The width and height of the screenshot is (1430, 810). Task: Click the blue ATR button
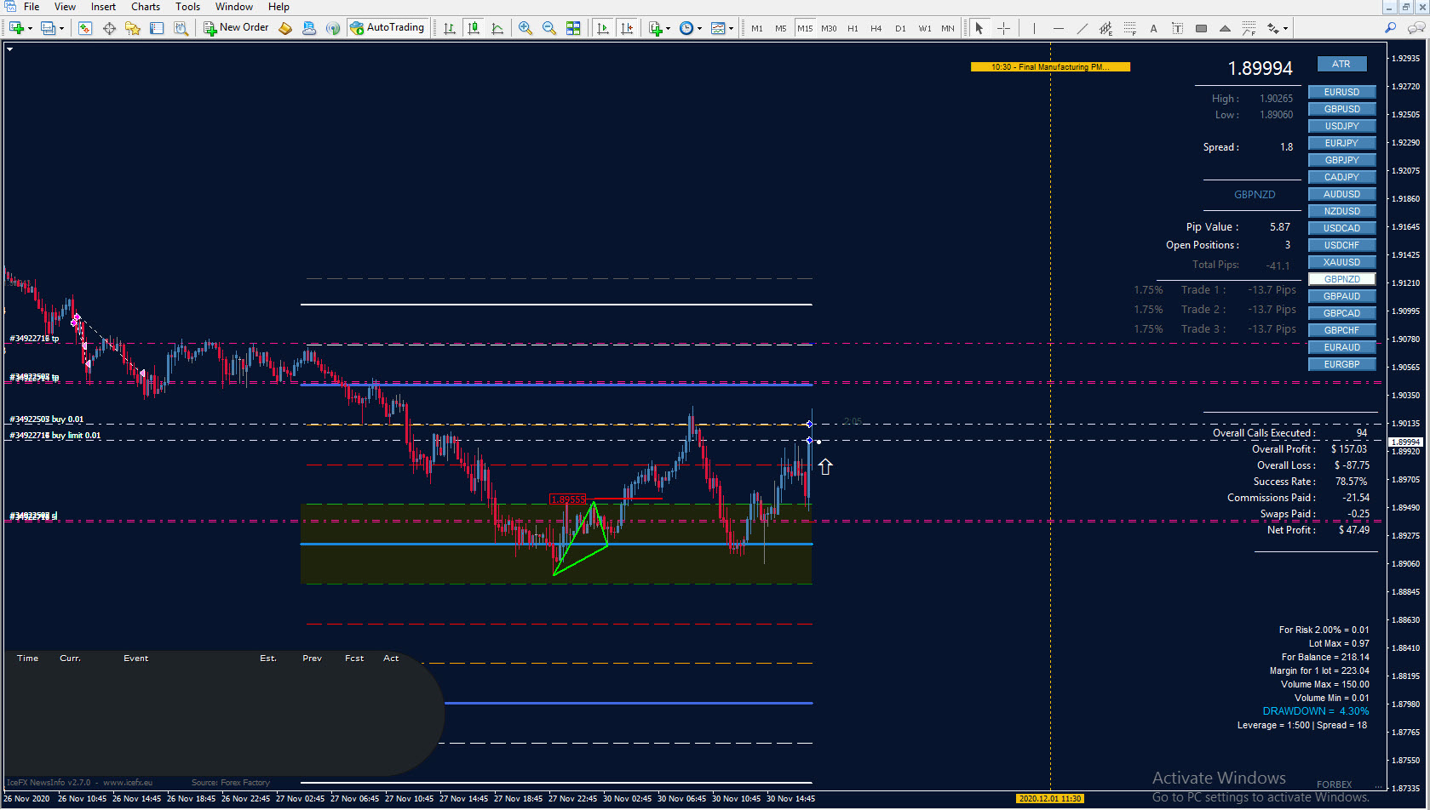click(1341, 64)
